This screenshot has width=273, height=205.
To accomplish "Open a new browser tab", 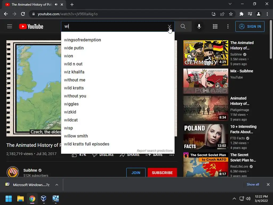I will tap(72, 5).
